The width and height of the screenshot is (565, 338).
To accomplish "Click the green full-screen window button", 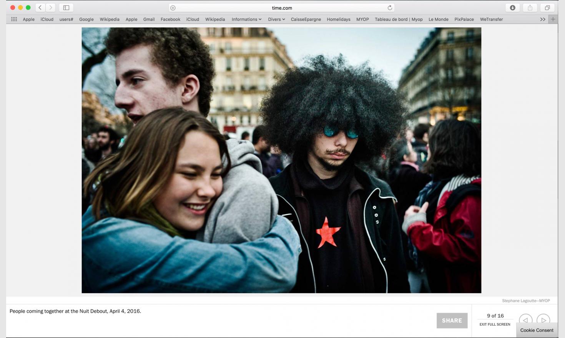I will tap(28, 8).
